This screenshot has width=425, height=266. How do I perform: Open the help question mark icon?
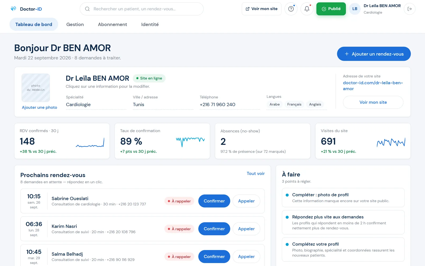pos(291,9)
